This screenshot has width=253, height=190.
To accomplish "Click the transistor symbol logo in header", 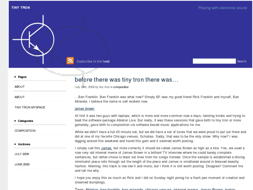I will (37, 39).
